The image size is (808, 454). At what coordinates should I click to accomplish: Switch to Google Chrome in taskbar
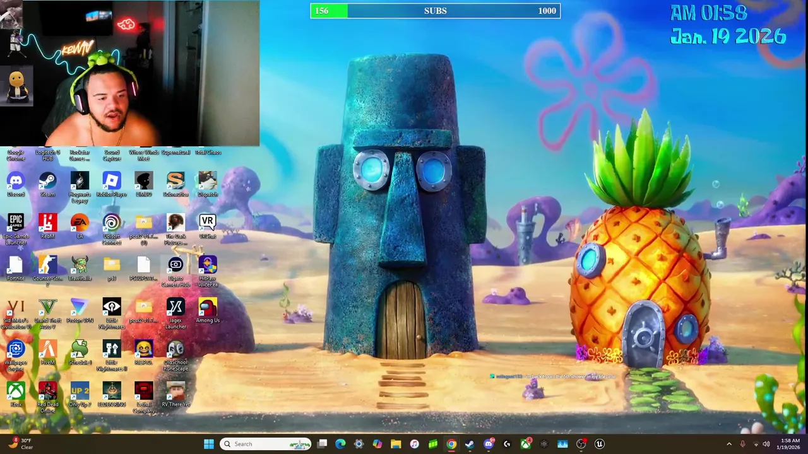(451, 444)
